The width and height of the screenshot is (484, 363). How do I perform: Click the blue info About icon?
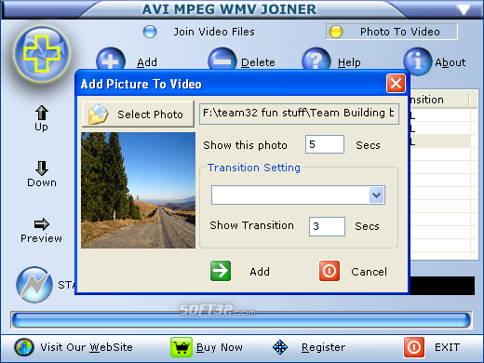417,61
